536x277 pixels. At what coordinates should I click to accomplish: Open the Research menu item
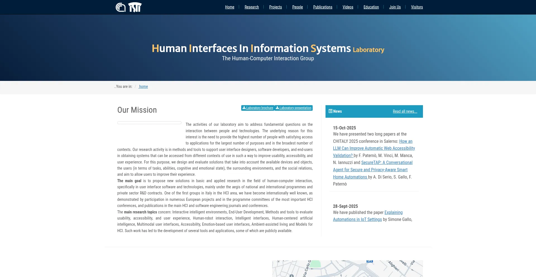[x=252, y=7]
